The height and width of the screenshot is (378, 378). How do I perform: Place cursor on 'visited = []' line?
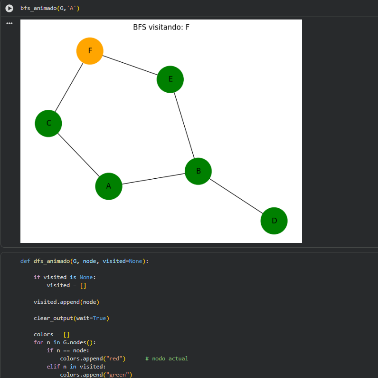[66, 285]
